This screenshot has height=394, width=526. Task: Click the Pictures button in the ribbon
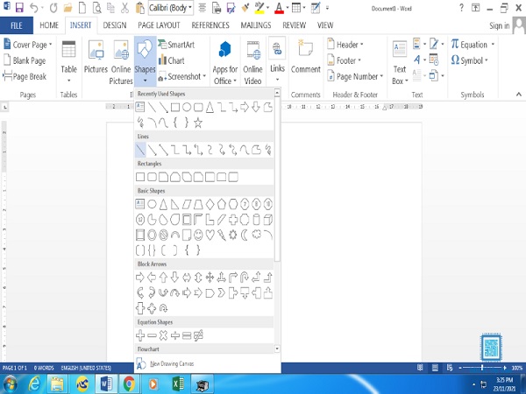pos(96,58)
